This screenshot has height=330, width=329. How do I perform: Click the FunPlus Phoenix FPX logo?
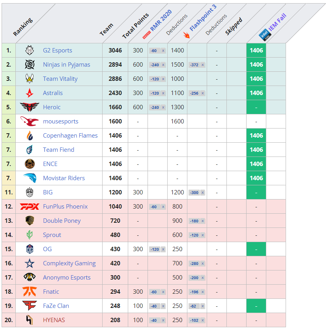tap(30, 207)
